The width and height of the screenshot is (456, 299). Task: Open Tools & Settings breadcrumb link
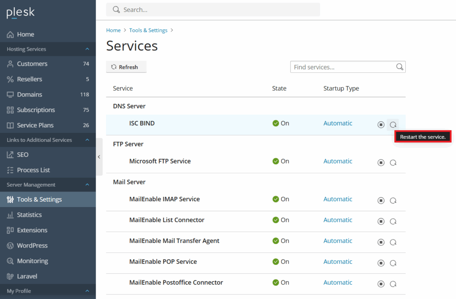148,30
